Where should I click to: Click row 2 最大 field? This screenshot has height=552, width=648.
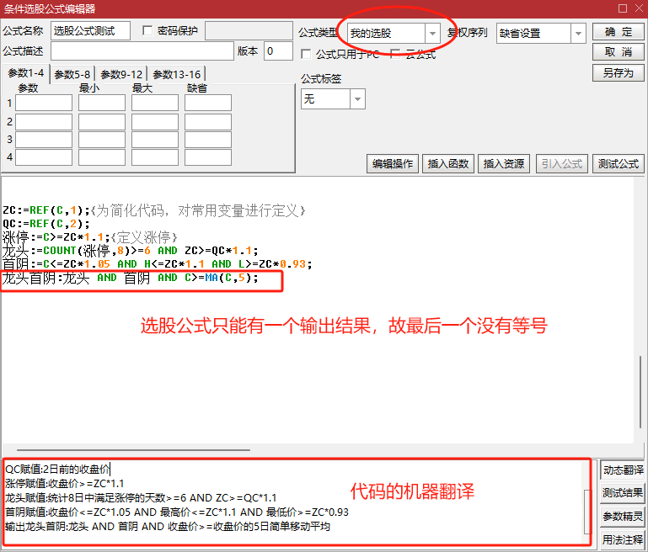point(155,122)
